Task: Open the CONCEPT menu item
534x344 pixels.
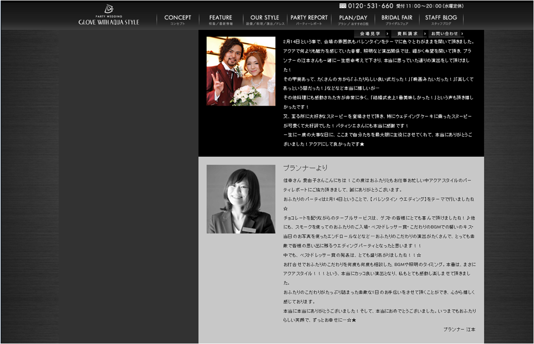Action: (x=178, y=20)
